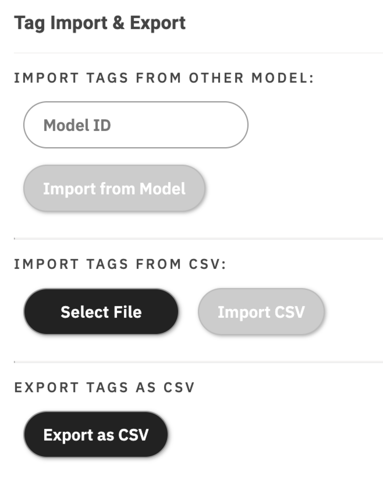Choose a CSV file with Select File
The width and height of the screenshot is (383, 490).
click(101, 312)
